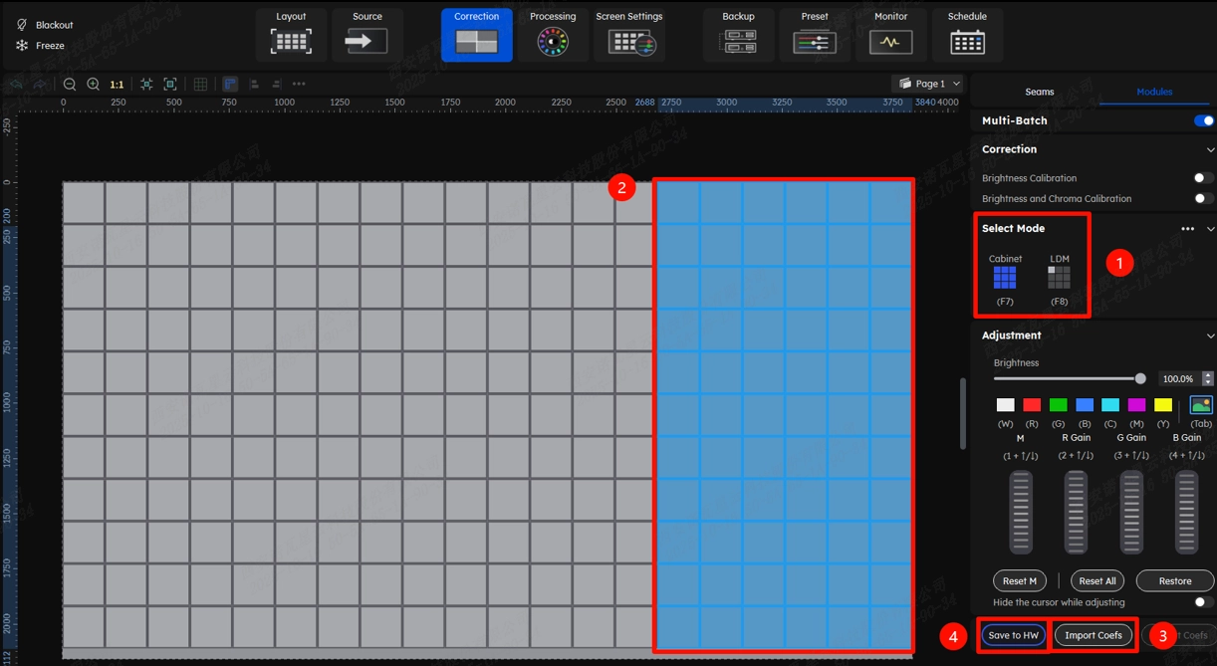Switch to the Seams tab
Screen dimensions: 1217x666
click(x=1039, y=92)
